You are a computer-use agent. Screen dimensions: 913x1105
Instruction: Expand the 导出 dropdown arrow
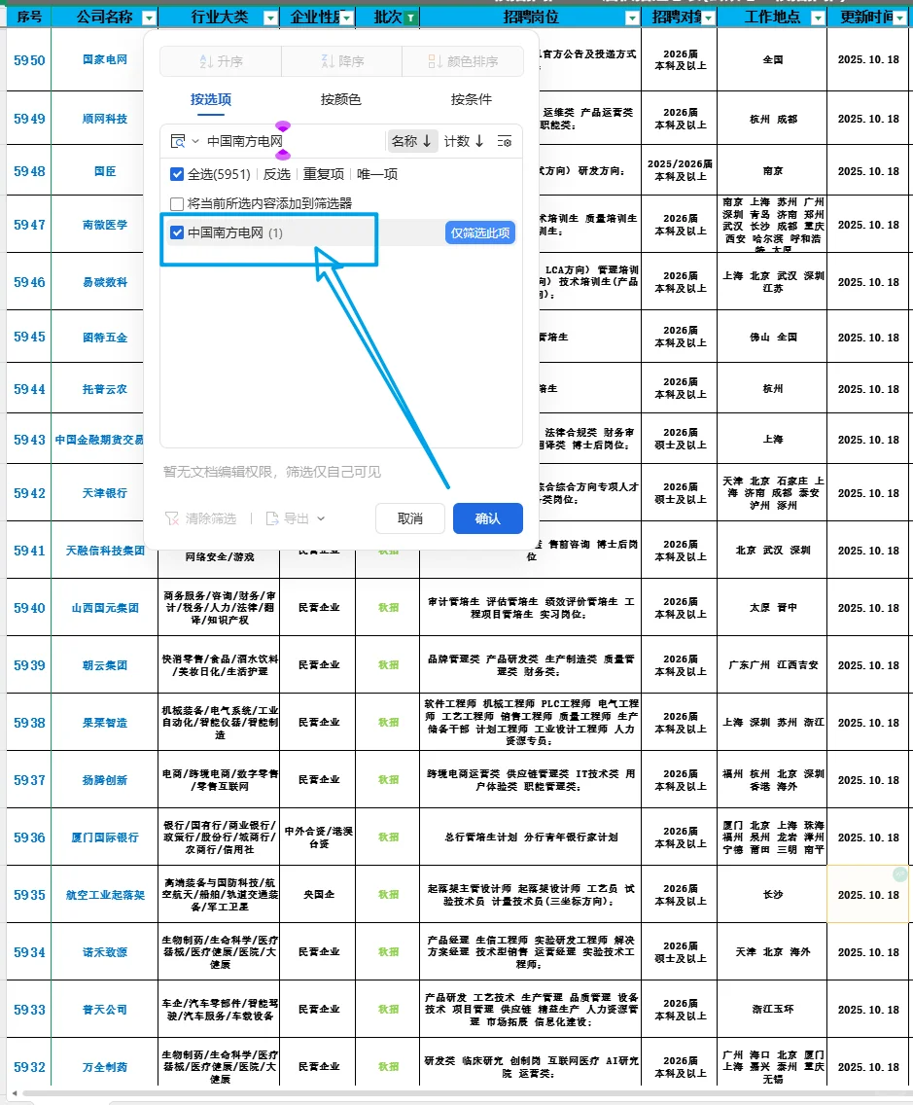(x=321, y=518)
